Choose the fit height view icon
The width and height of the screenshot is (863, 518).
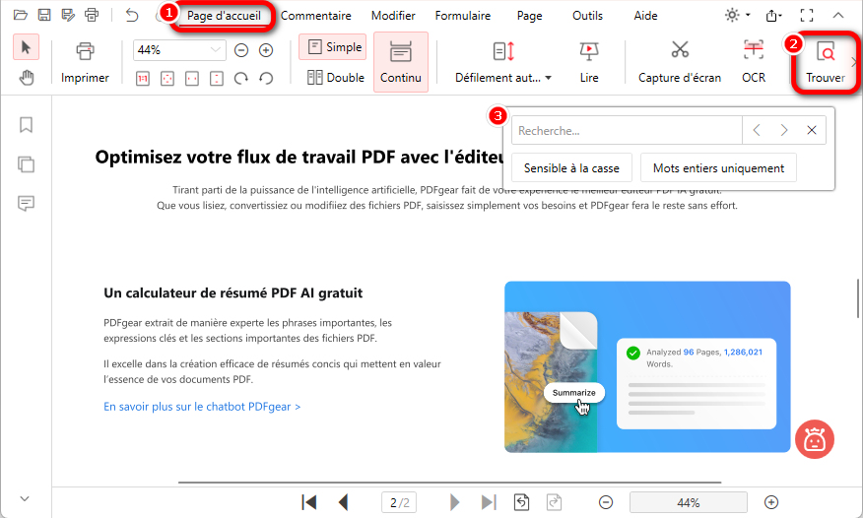coord(217,79)
